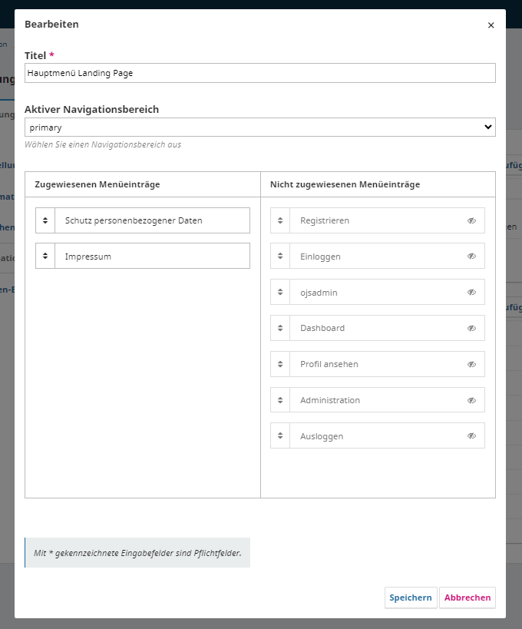Screen dimensions: 522x629
Task: Toggle visibility eye icon for Registrieren
Action: coord(471,220)
